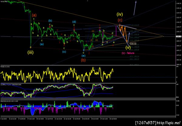The width and height of the screenshot is (182, 126).
Task: Select the yellow (iii) wave label
Action: (31, 53)
